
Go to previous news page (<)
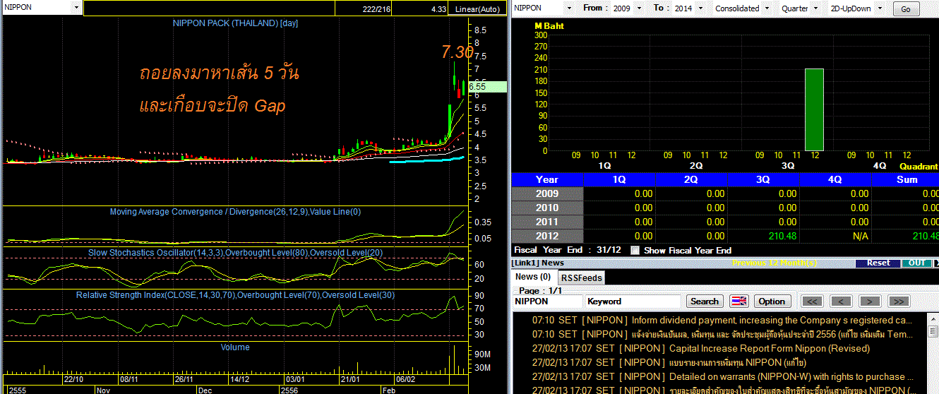(x=841, y=301)
